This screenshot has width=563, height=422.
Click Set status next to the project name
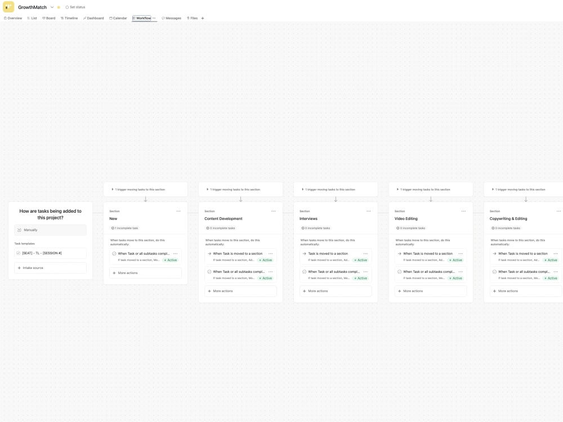77,7
